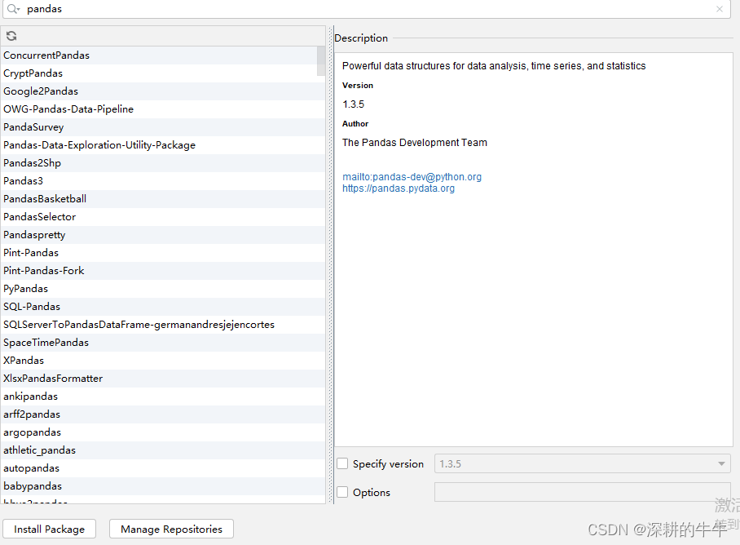Select PandasSelector in the package list
Viewport: 740px width, 545px height.
pyautogui.click(x=163, y=217)
